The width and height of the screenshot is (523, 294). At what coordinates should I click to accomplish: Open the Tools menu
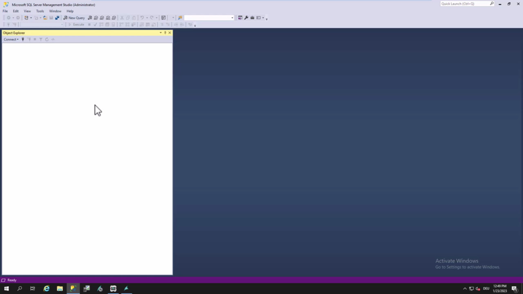(40, 11)
